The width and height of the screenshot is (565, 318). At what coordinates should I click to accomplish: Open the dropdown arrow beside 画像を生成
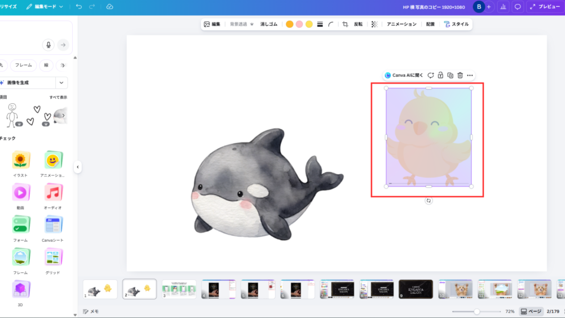click(x=61, y=83)
